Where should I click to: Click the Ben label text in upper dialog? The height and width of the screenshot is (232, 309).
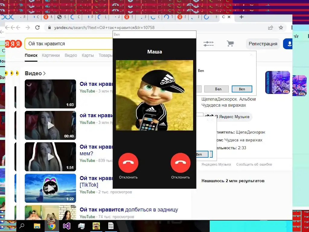click(x=201, y=71)
